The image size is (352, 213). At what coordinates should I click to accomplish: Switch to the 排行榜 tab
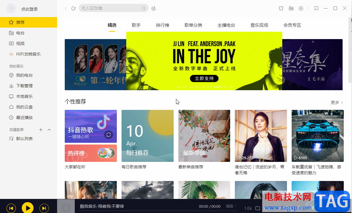(162, 25)
